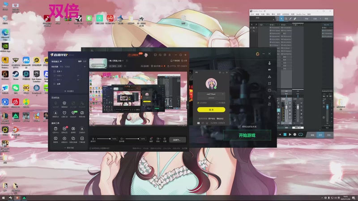Click the orange button in streaming app title bar
Viewport: 358px width, 201px height.
click(134, 55)
